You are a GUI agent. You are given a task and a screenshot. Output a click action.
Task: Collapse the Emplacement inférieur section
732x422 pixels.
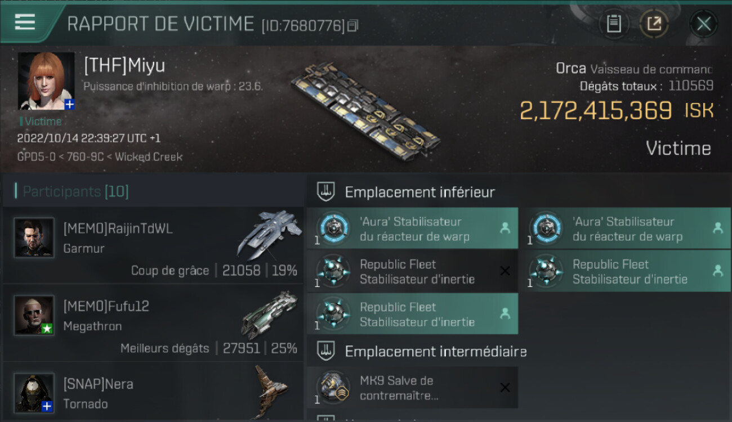(419, 192)
